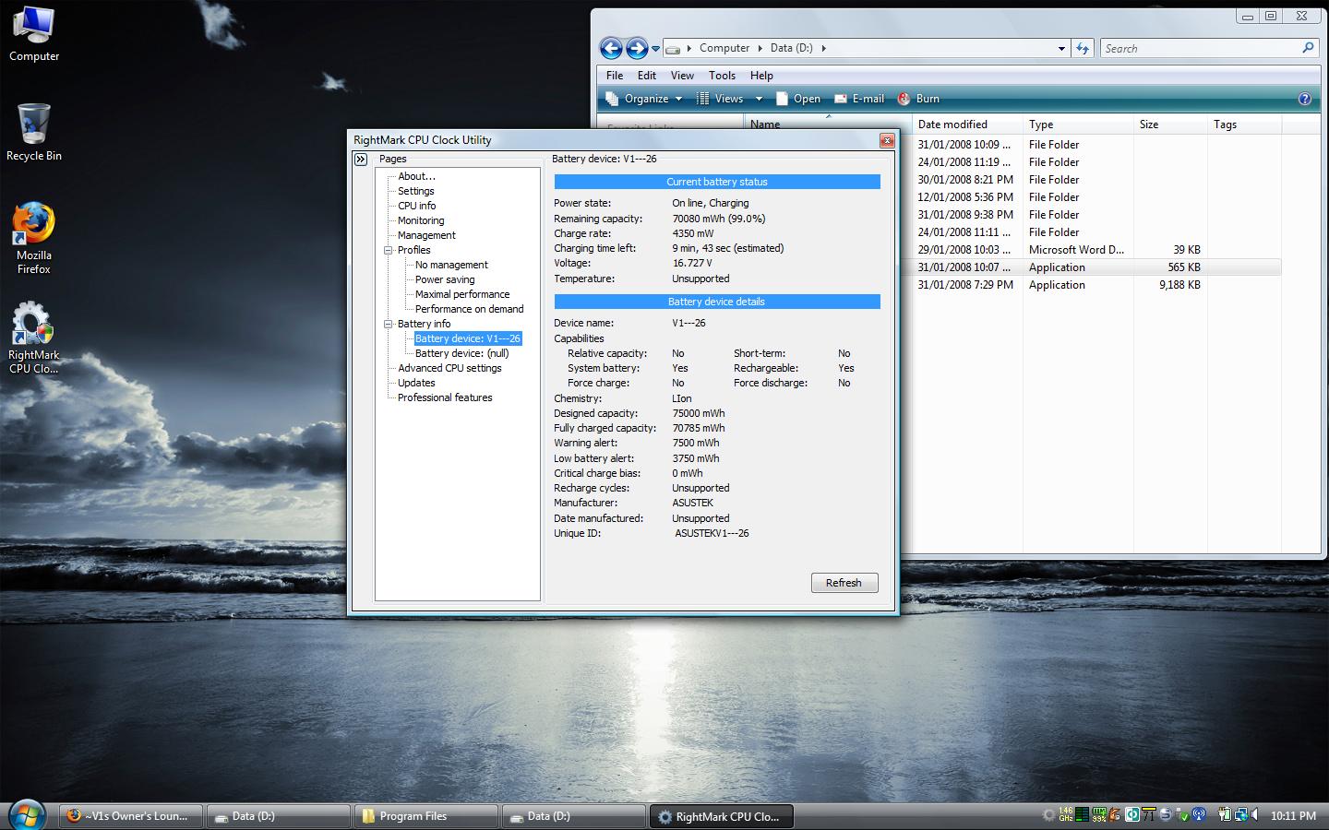Click the network connection tray icon
The image size is (1329, 830).
[1241, 815]
